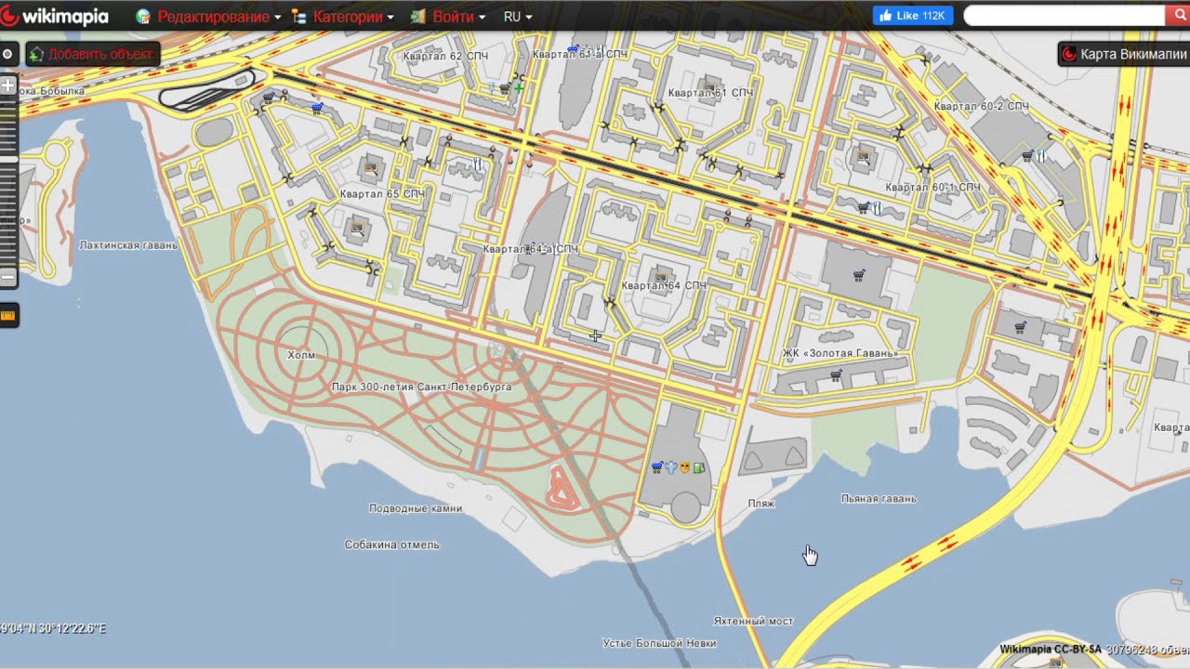Image resolution: width=1190 pixels, height=669 pixels.
Task: Click the Устье Большой Невки label
Action: 659,643
